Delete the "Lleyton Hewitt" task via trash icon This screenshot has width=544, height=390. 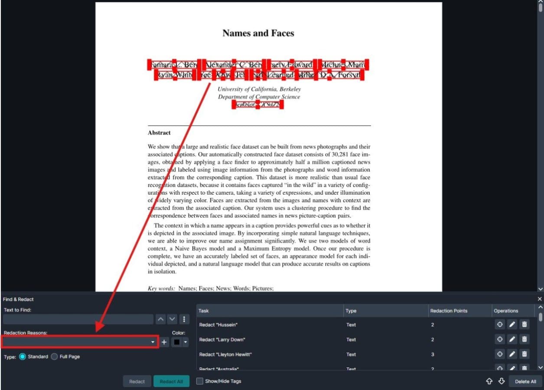coord(524,354)
